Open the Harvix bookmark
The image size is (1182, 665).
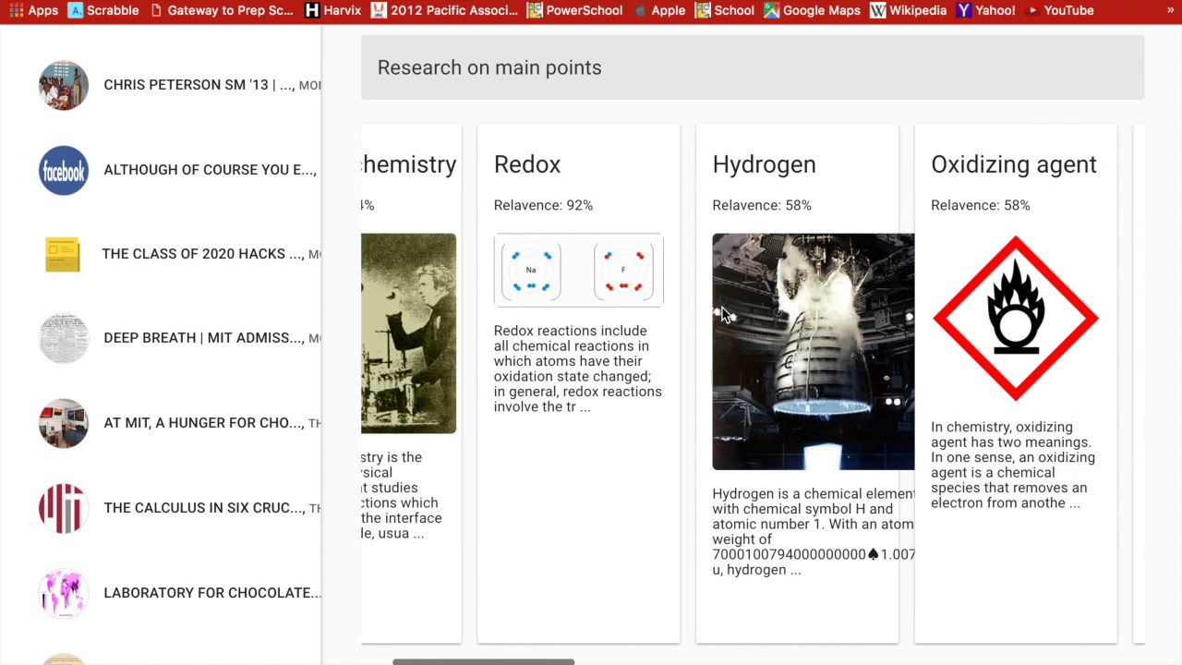(x=332, y=10)
